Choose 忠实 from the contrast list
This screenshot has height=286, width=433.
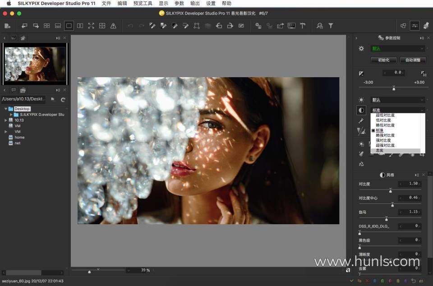point(380,150)
